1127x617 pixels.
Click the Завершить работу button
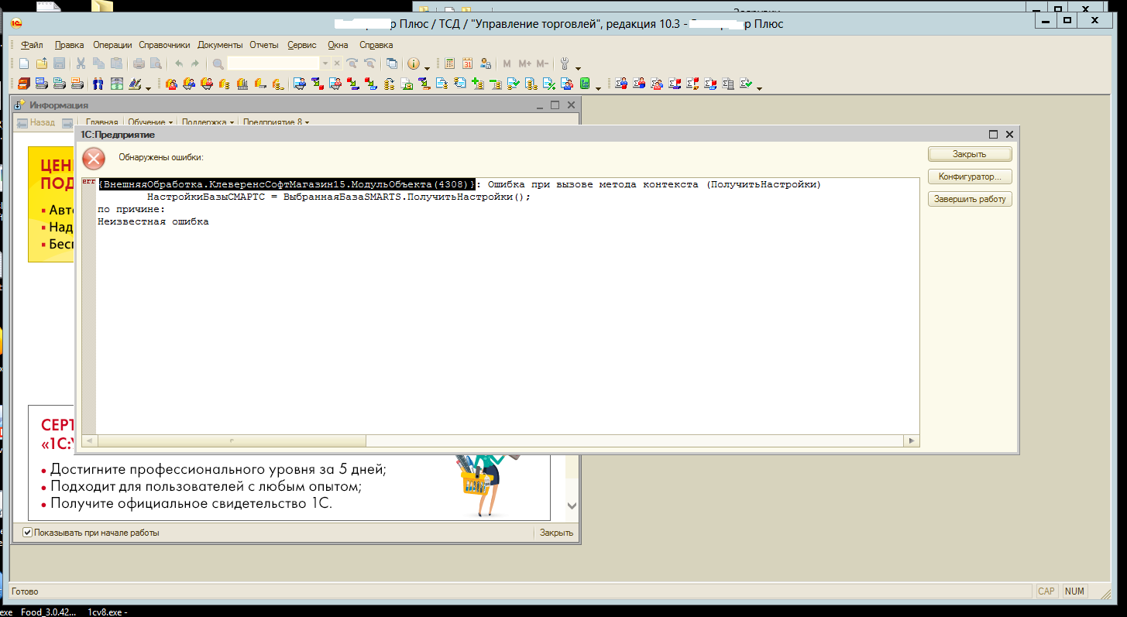(x=970, y=199)
